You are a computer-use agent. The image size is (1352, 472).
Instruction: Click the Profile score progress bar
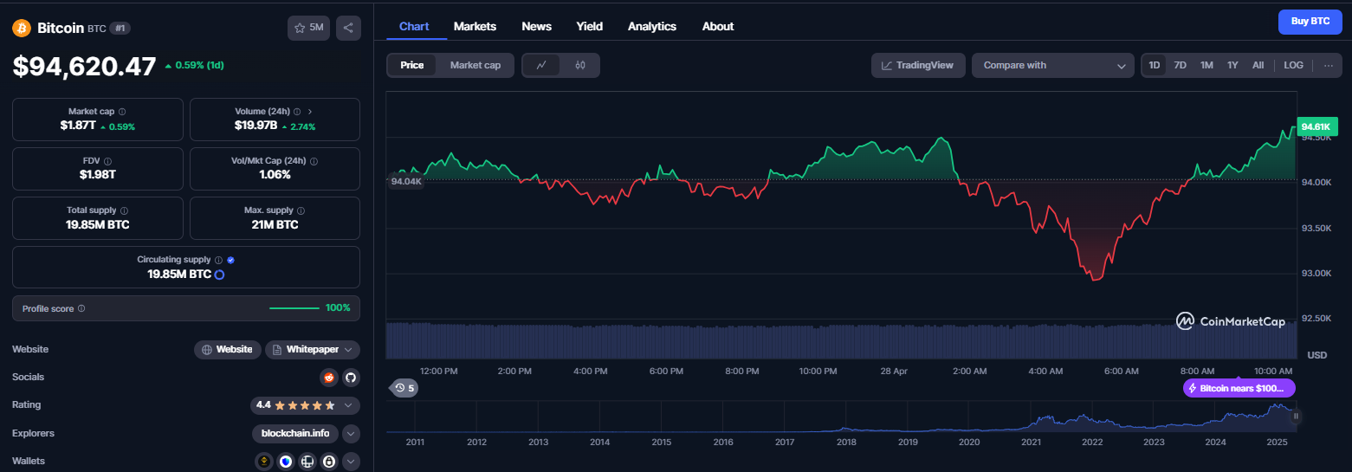pyautogui.click(x=294, y=308)
